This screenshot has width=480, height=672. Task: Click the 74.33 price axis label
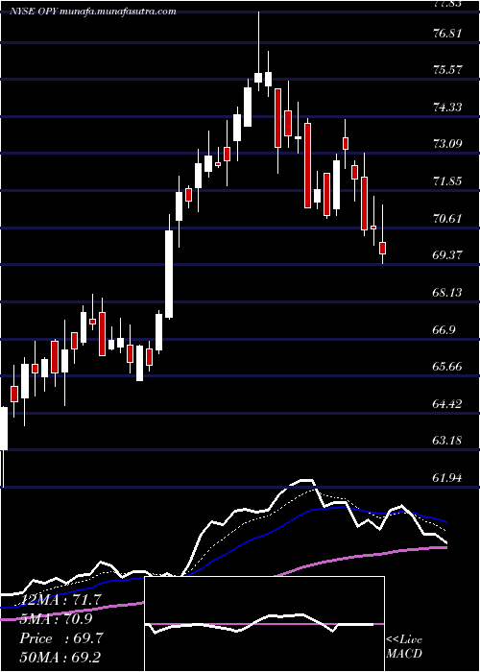tap(448, 108)
